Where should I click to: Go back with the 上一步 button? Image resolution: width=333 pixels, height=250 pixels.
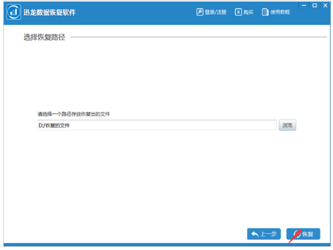coord(264,234)
